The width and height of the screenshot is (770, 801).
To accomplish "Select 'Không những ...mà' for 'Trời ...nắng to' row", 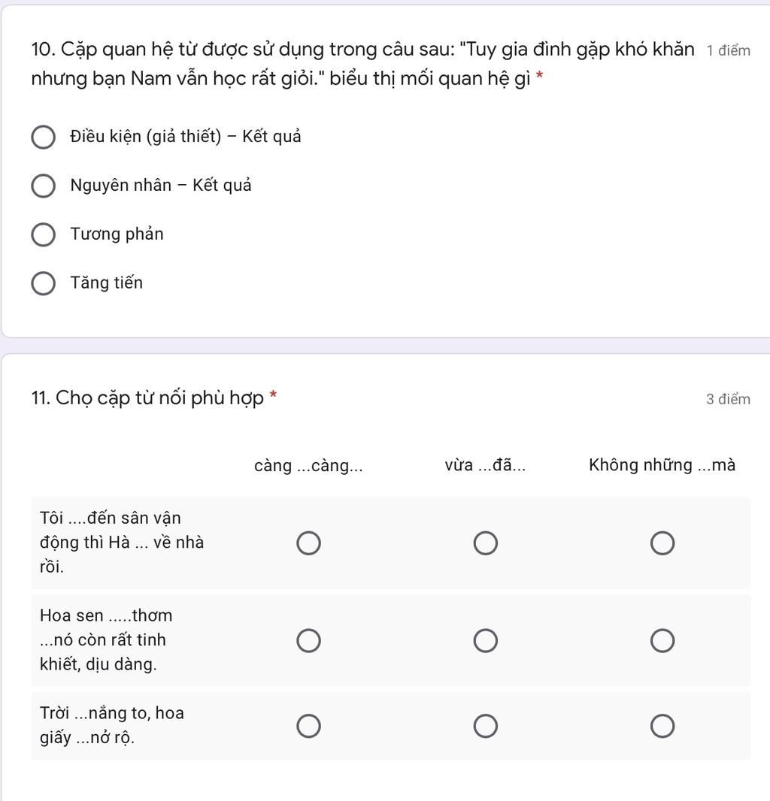I will point(662,726).
